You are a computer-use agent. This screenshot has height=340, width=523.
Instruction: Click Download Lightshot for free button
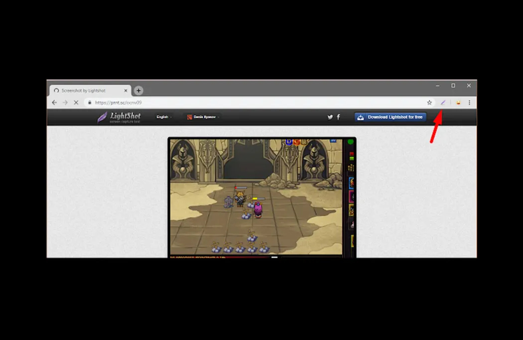click(x=390, y=117)
